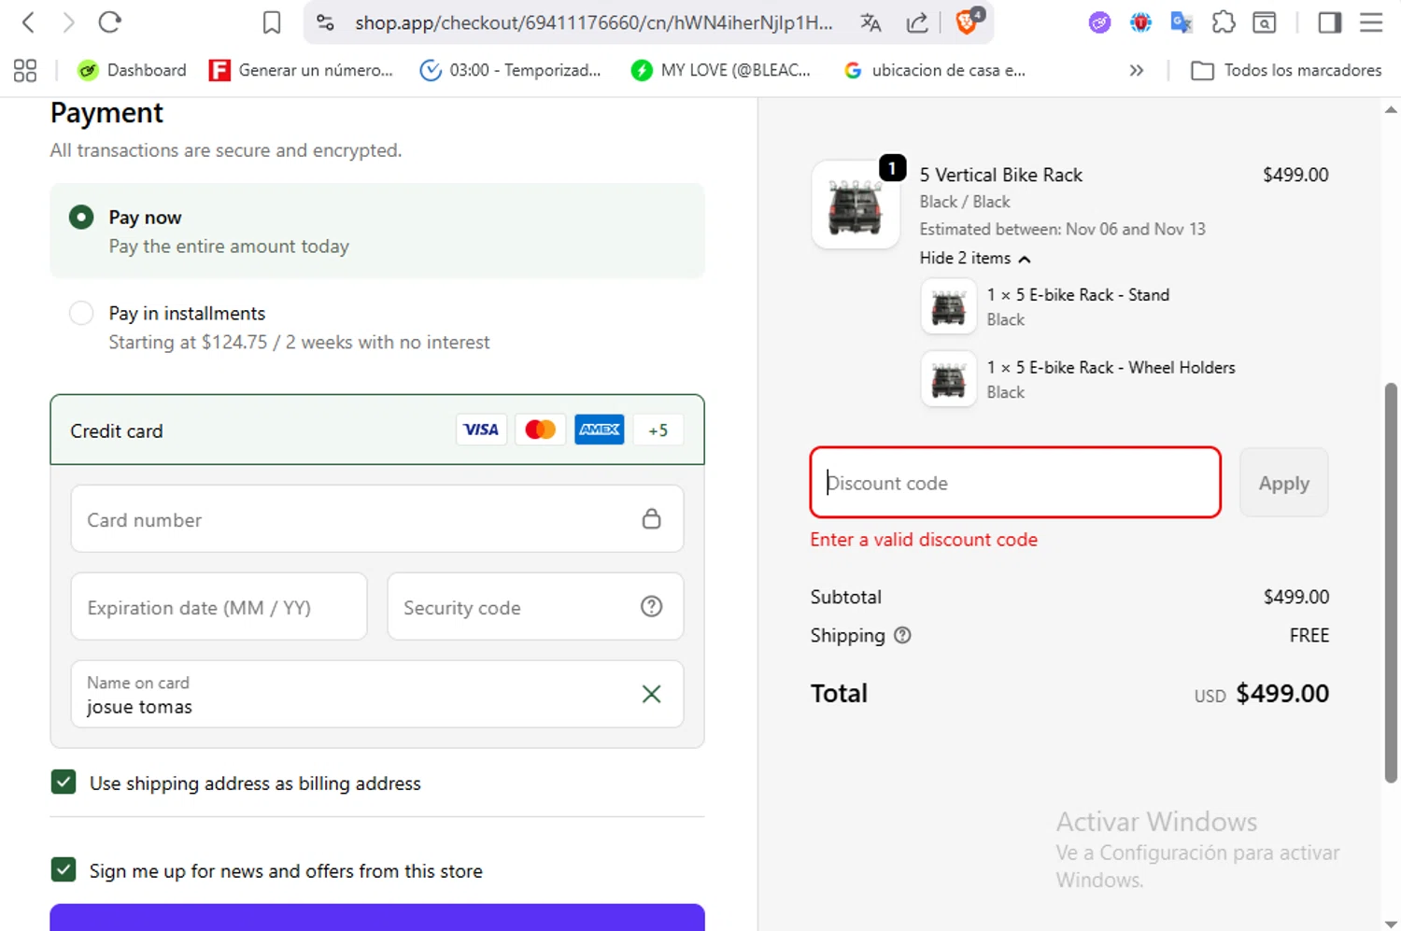Screen dimensions: 1401x931
Task: Click the E-bike Rack - Stand thumbnail
Action: [949, 306]
